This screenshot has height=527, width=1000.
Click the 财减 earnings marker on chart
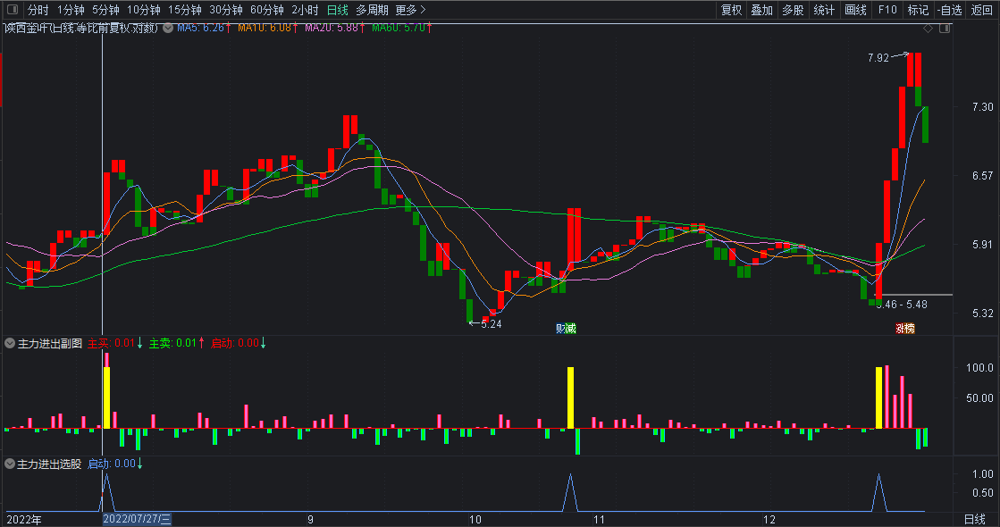click(x=566, y=328)
